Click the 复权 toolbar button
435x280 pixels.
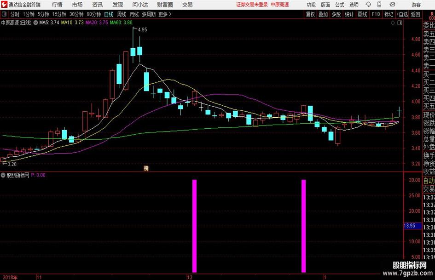[310, 14]
